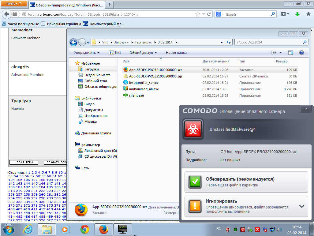The image size is (314, 236).
Task: Open the orange Firefox menu button
Action: [14, 4]
